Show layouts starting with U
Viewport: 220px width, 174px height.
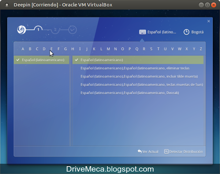[165, 49]
